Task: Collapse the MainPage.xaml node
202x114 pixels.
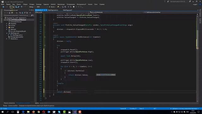Action: 7,33
